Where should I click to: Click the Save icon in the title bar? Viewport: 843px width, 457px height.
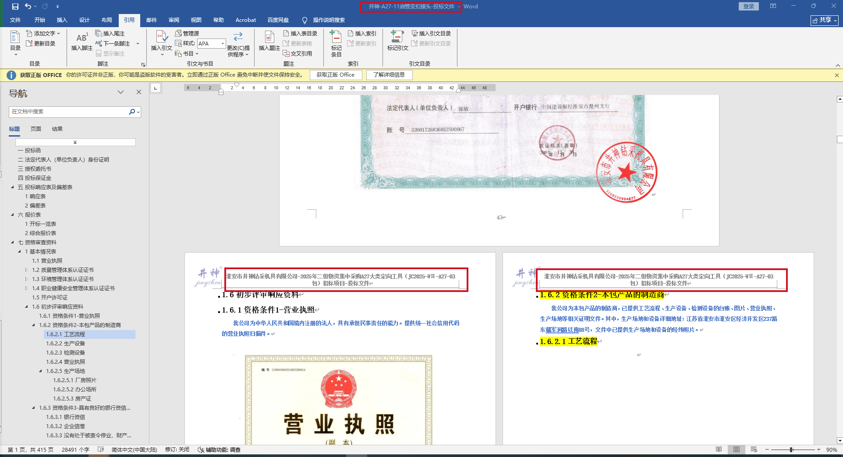(15, 7)
